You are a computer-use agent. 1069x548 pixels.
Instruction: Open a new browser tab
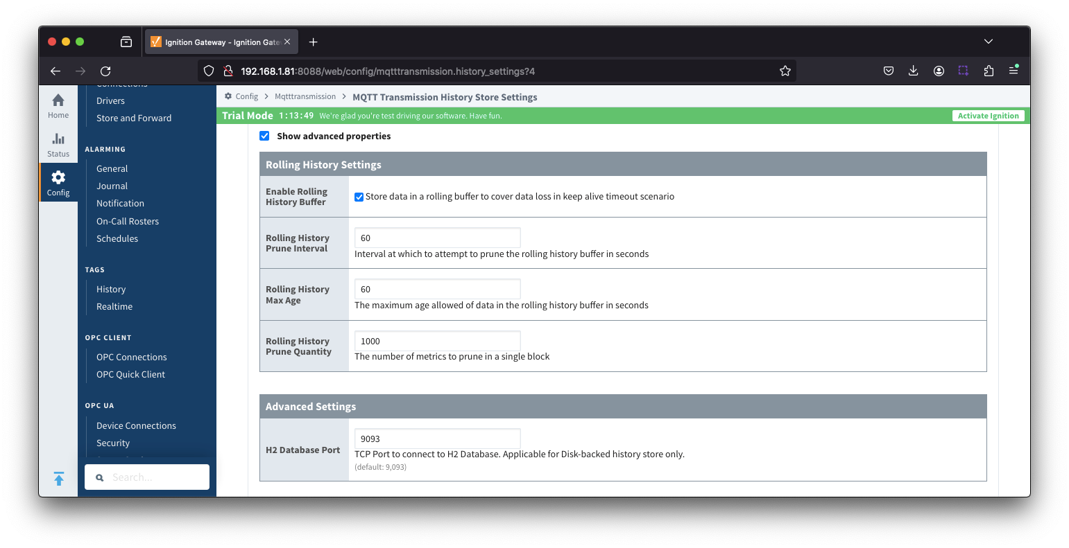314,42
